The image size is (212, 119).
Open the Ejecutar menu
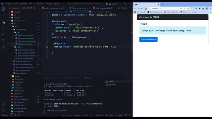(40, 4)
